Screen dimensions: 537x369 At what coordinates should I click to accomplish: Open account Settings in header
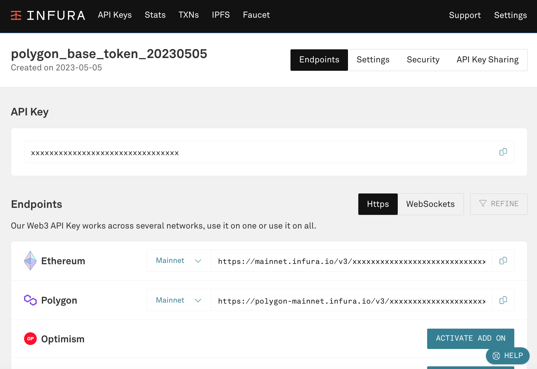pyautogui.click(x=511, y=15)
